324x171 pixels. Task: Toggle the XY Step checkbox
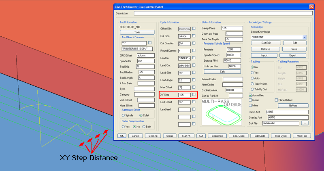tap(194, 94)
